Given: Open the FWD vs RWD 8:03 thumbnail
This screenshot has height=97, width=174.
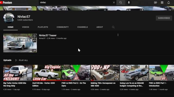Looking at the screenshot, I should [76, 73].
